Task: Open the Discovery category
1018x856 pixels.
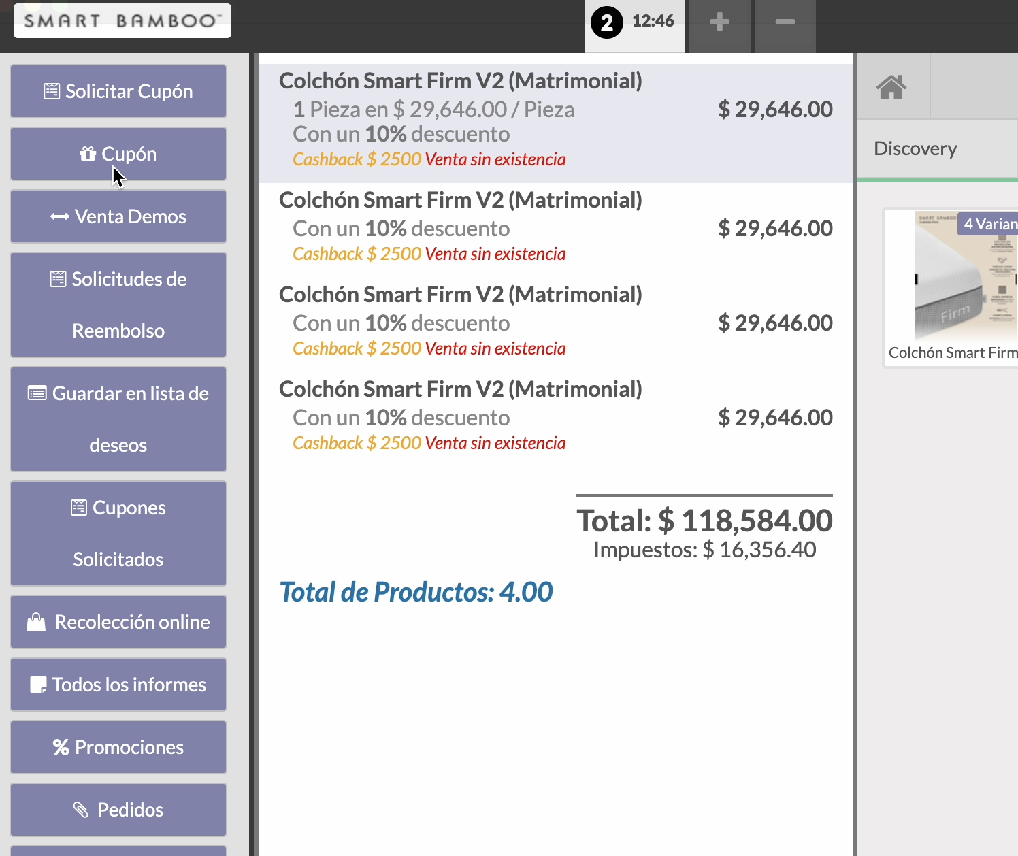Action: click(x=938, y=148)
